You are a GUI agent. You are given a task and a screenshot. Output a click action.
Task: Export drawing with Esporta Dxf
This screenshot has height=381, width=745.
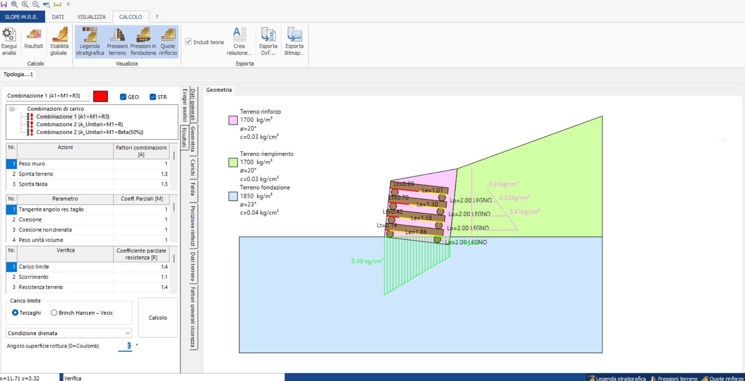(x=268, y=35)
